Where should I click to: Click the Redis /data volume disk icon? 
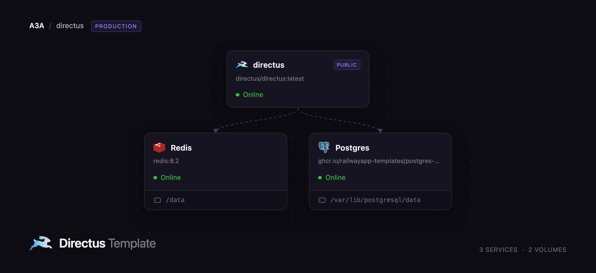157,200
